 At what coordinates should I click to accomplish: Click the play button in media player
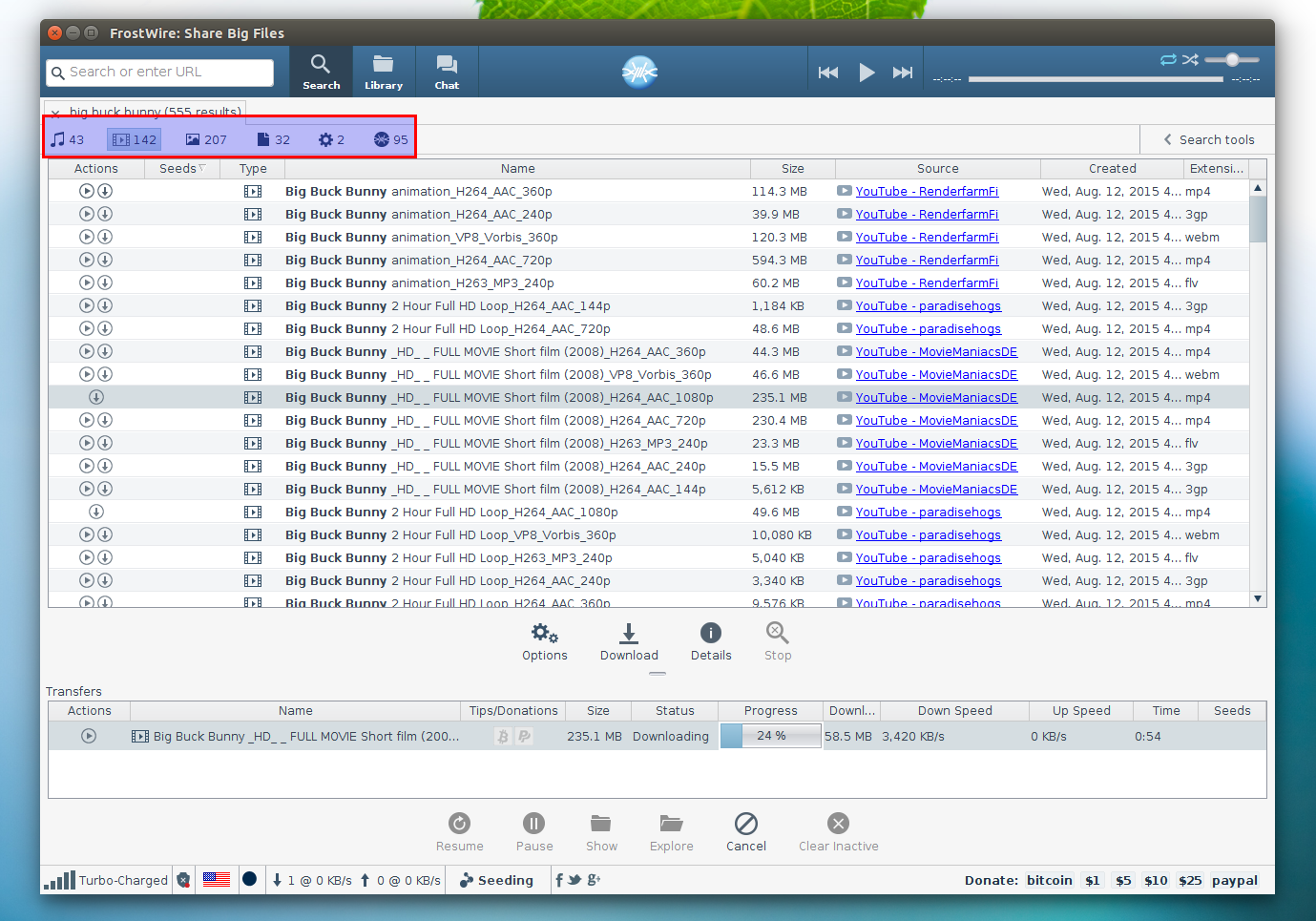pos(867,73)
